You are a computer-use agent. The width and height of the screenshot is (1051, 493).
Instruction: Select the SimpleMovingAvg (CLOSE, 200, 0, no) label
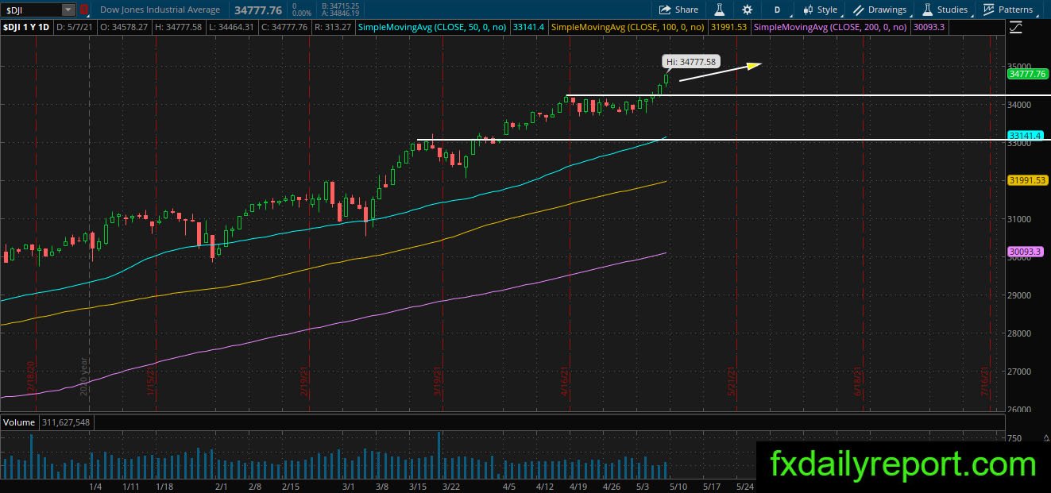point(830,27)
